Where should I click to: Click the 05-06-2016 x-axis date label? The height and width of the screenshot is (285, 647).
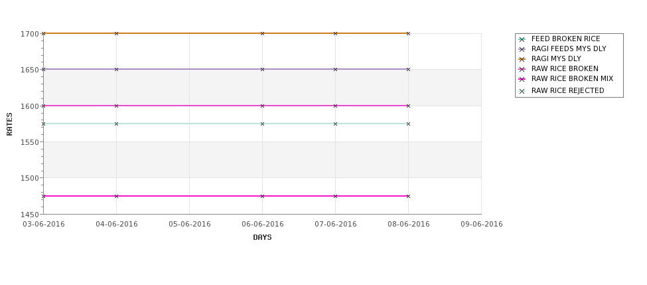click(189, 225)
